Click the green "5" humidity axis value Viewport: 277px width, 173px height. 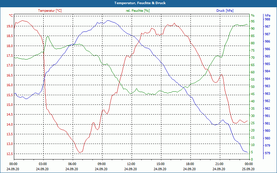(x=252, y=152)
